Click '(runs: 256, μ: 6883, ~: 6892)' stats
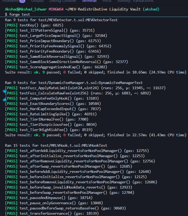Viewport: 188px width, 216px height. (121, 93)
